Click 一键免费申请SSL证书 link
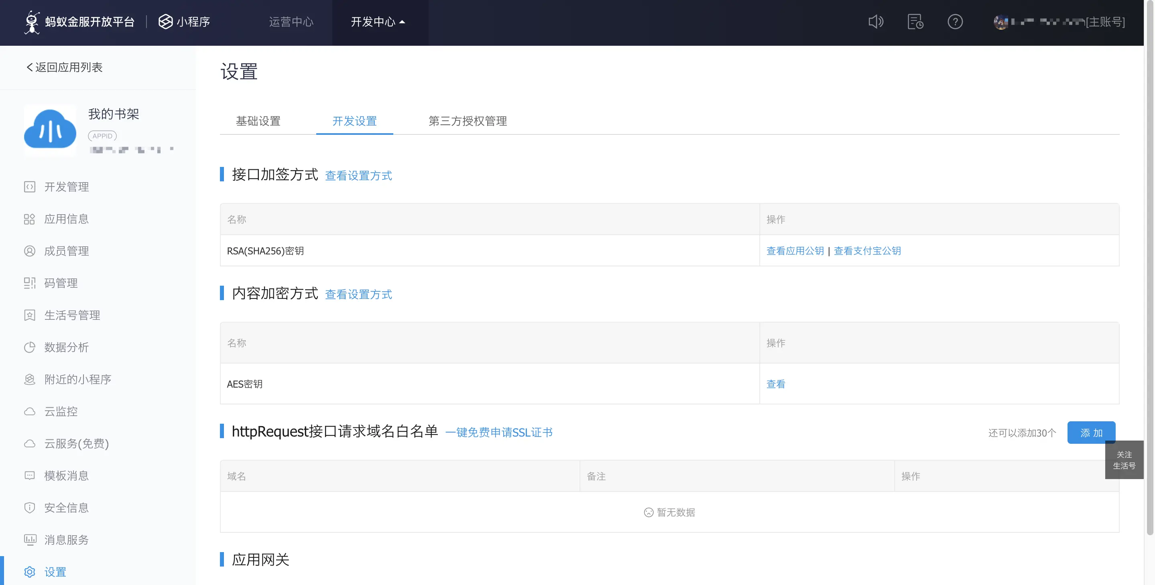This screenshot has width=1155, height=585. [x=498, y=433]
